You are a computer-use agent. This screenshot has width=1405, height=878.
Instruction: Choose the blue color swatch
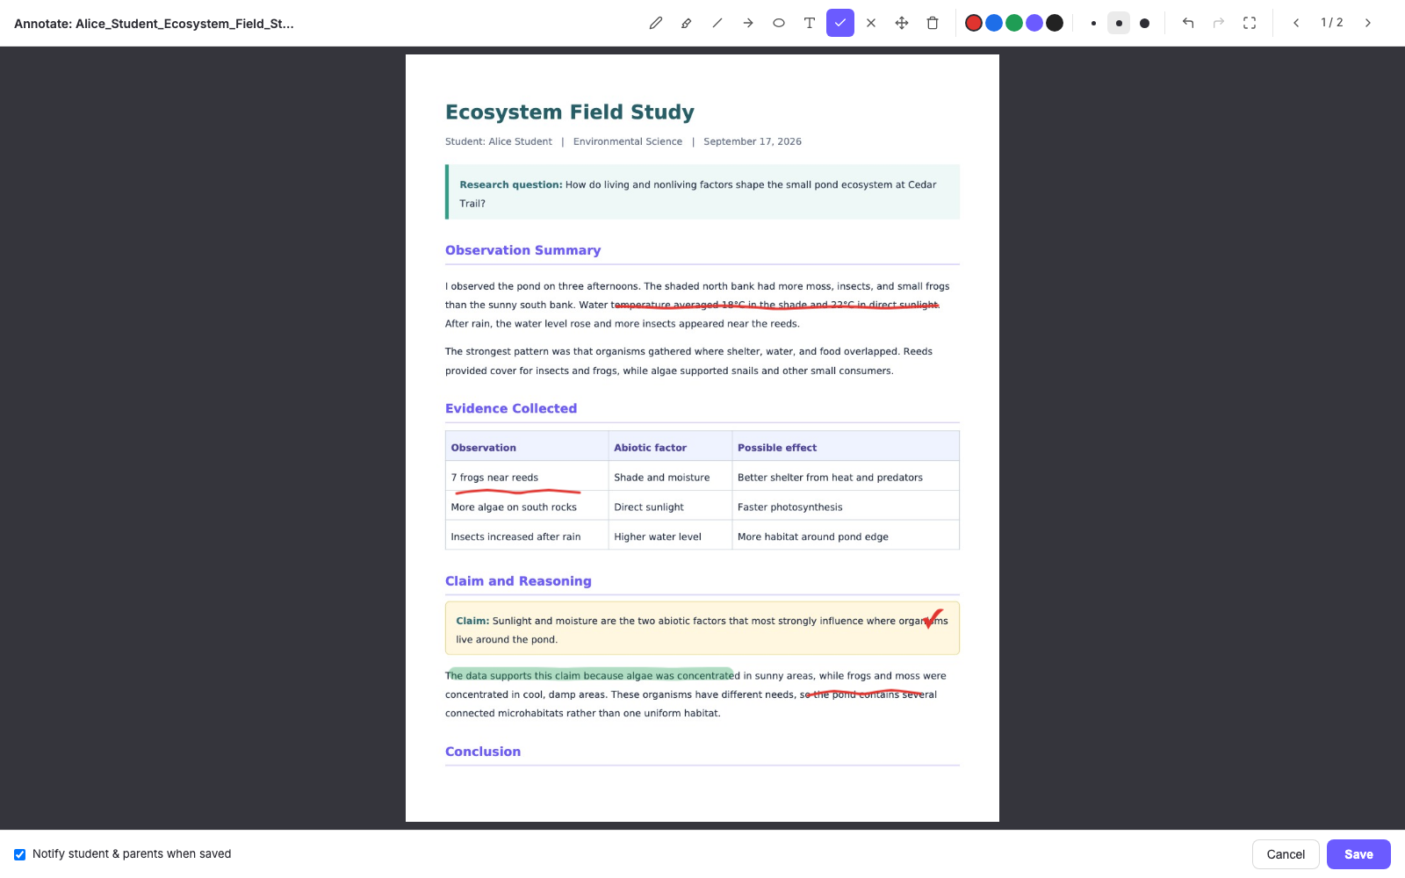pyautogui.click(x=994, y=23)
